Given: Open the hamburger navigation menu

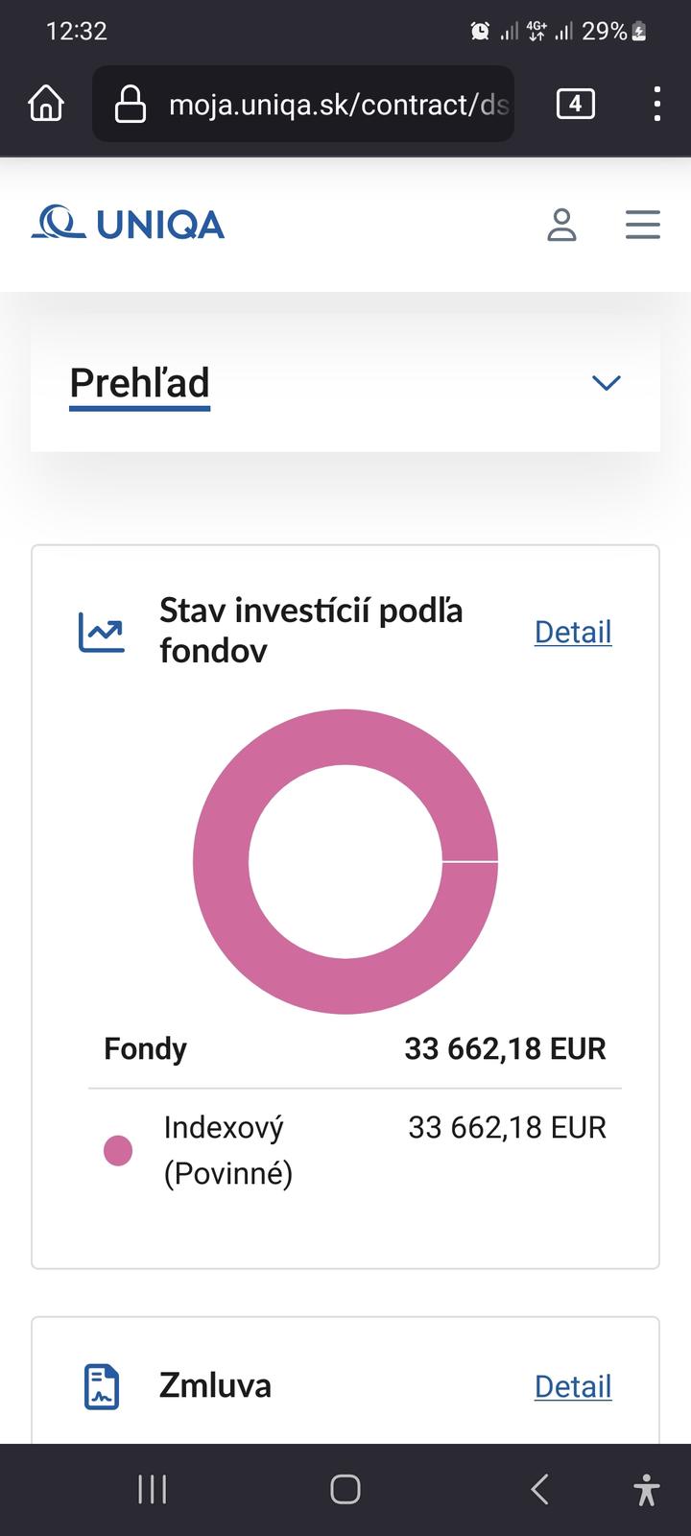Looking at the screenshot, I should [x=642, y=225].
